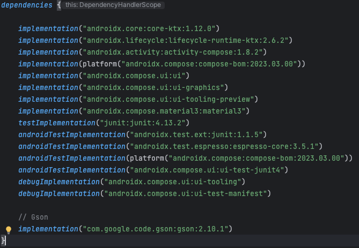Click the ui-test-manifest dependency string

click(185, 194)
